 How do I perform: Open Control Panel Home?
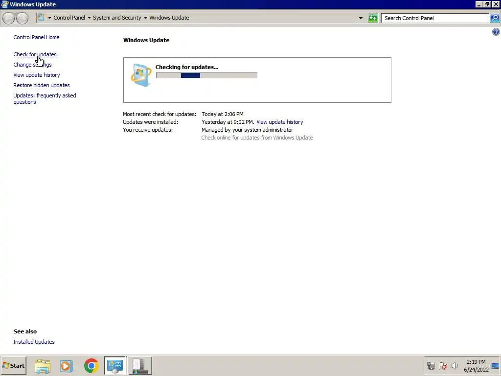coord(36,37)
